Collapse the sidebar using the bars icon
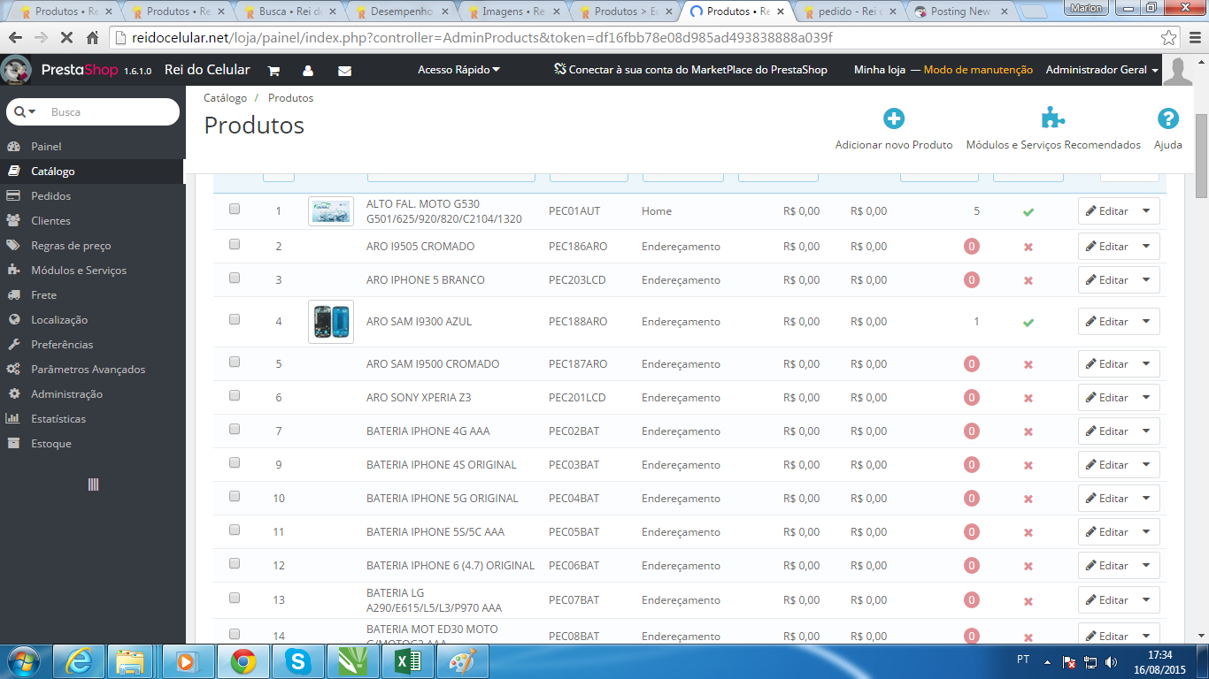The height and width of the screenshot is (679, 1209). tap(93, 484)
